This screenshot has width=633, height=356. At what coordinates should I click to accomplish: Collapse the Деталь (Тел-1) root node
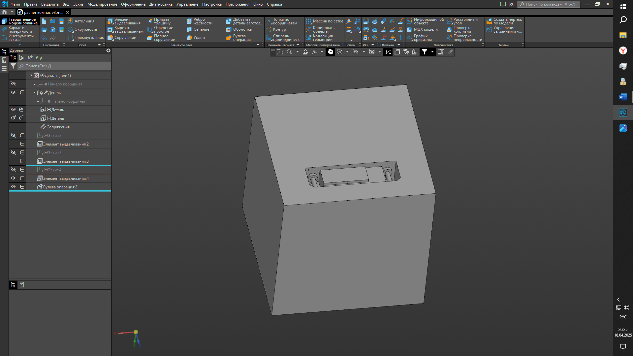(x=31, y=76)
